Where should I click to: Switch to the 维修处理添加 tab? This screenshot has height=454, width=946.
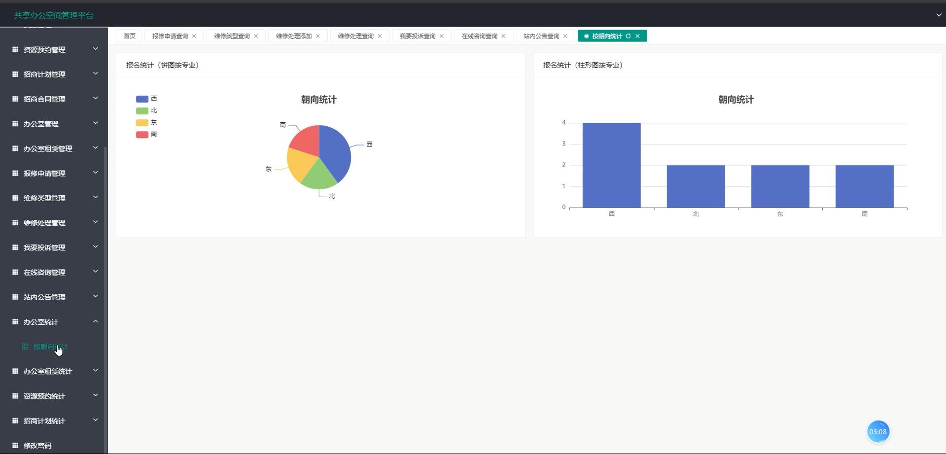coord(293,36)
